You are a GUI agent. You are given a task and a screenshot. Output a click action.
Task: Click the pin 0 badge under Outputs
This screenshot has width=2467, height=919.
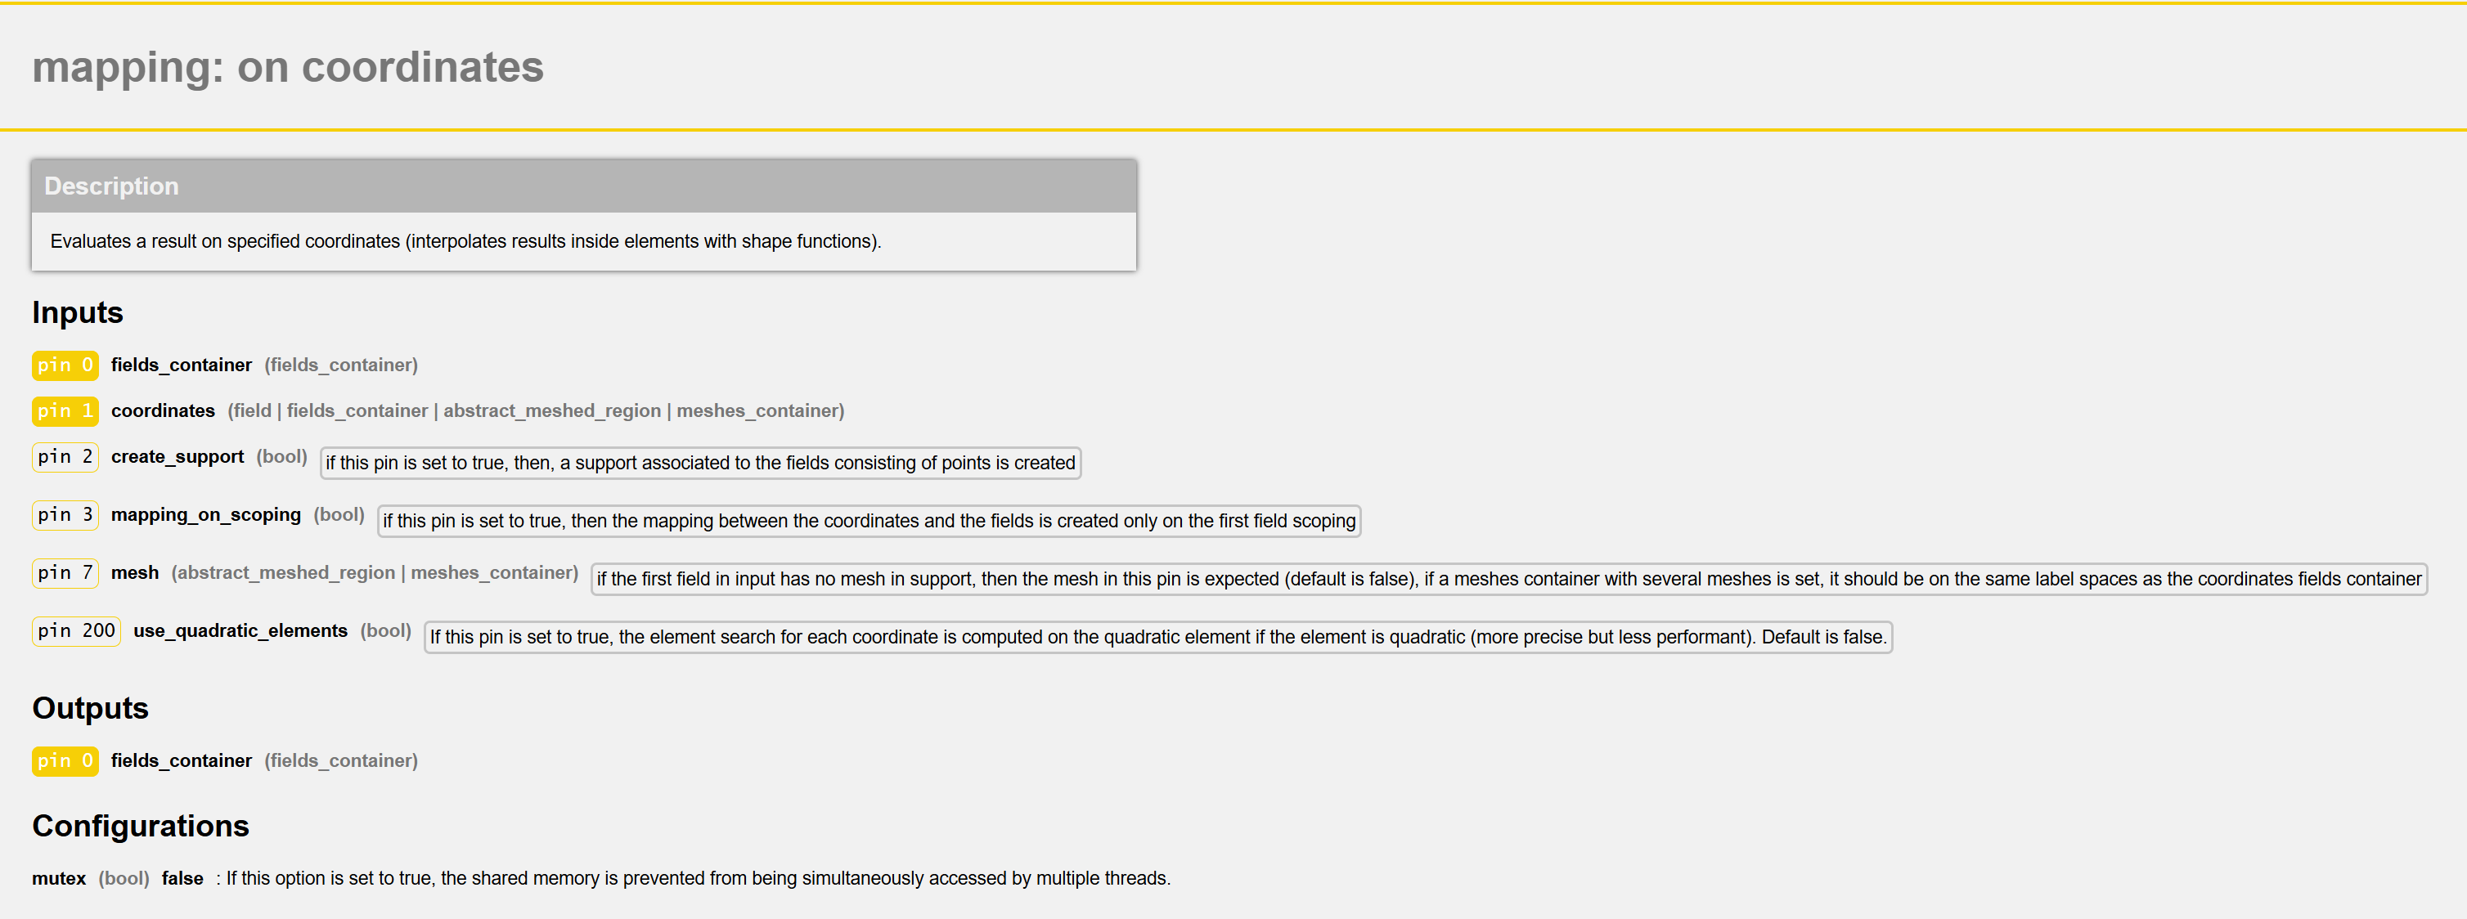tap(65, 760)
